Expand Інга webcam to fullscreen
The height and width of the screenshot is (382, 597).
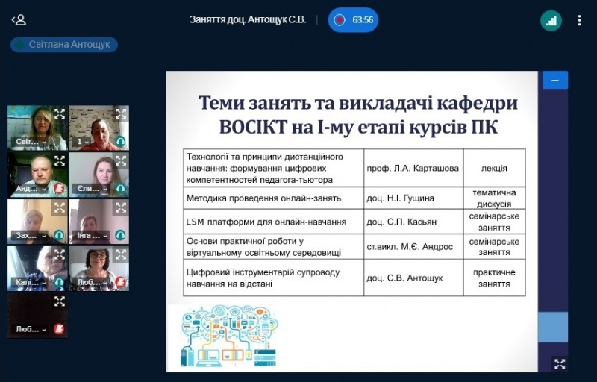click(120, 208)
